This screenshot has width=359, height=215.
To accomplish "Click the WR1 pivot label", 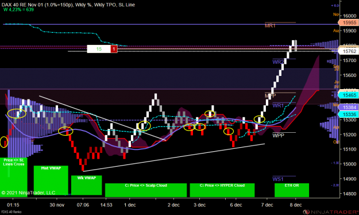I will pyautogui.click(x=278, y=106).
